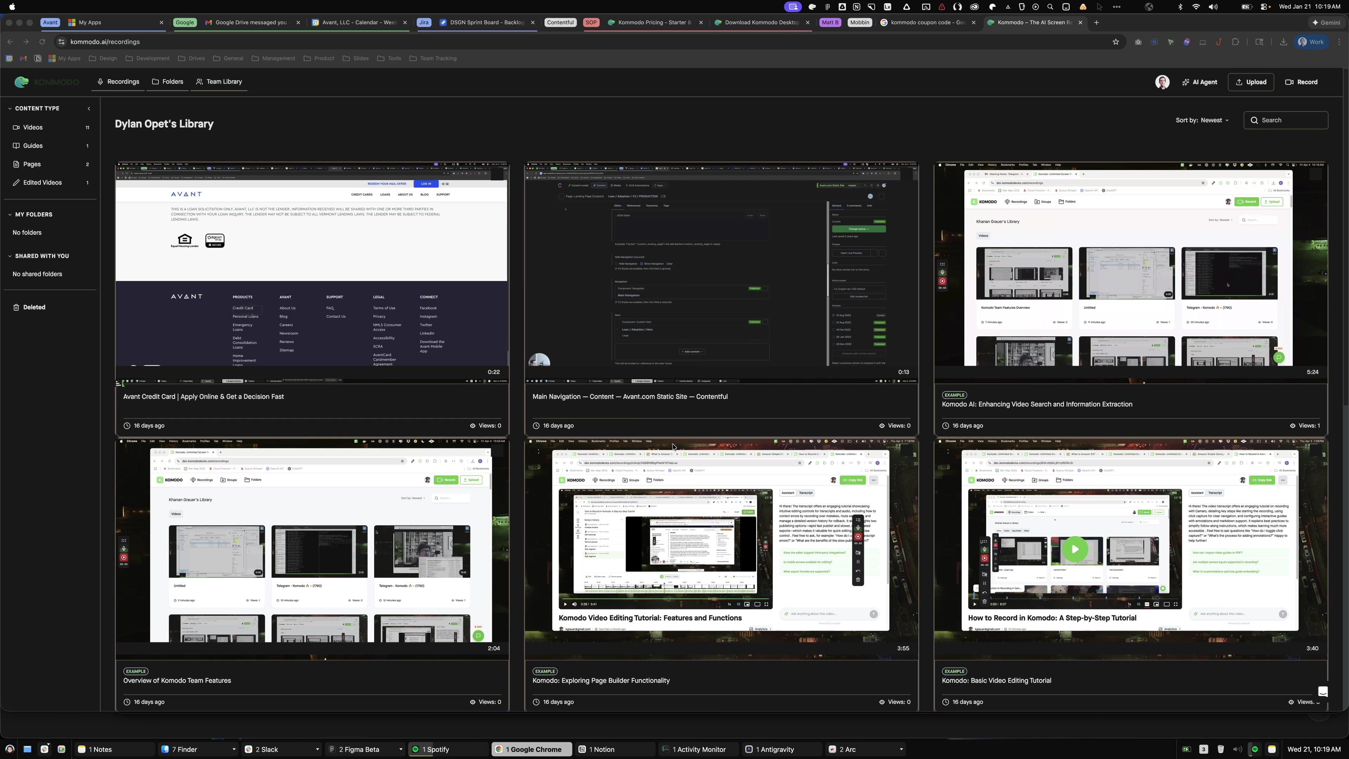This screenshot has height=759, width=1349.
Task: Toggle the Jira tab group
Action: pyautogui.click(x=424, y=22)
